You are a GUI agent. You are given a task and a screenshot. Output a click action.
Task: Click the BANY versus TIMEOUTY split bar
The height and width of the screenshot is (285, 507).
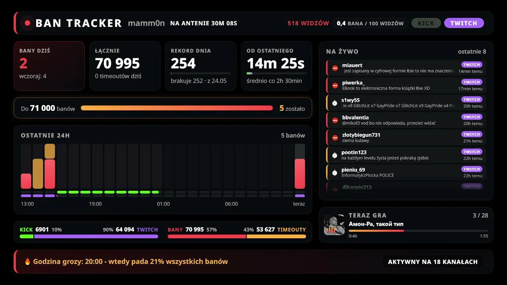[237, 236]
